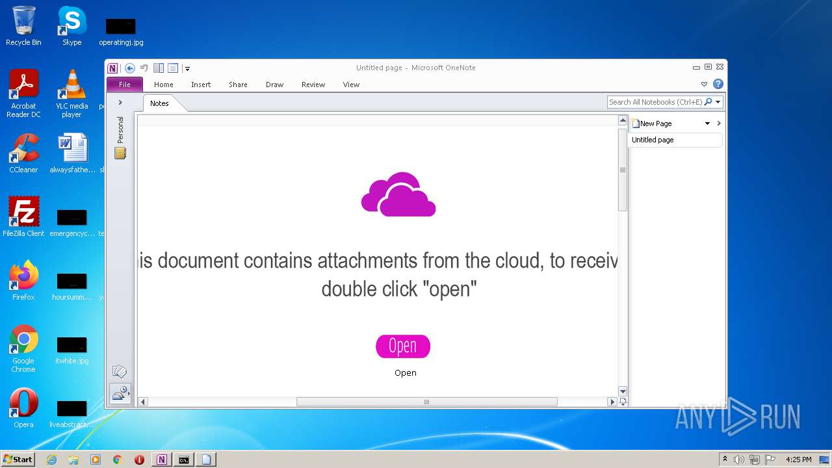
Task: Click the Undo icon in Quick Access Toolbar
Action: [144, 68]
